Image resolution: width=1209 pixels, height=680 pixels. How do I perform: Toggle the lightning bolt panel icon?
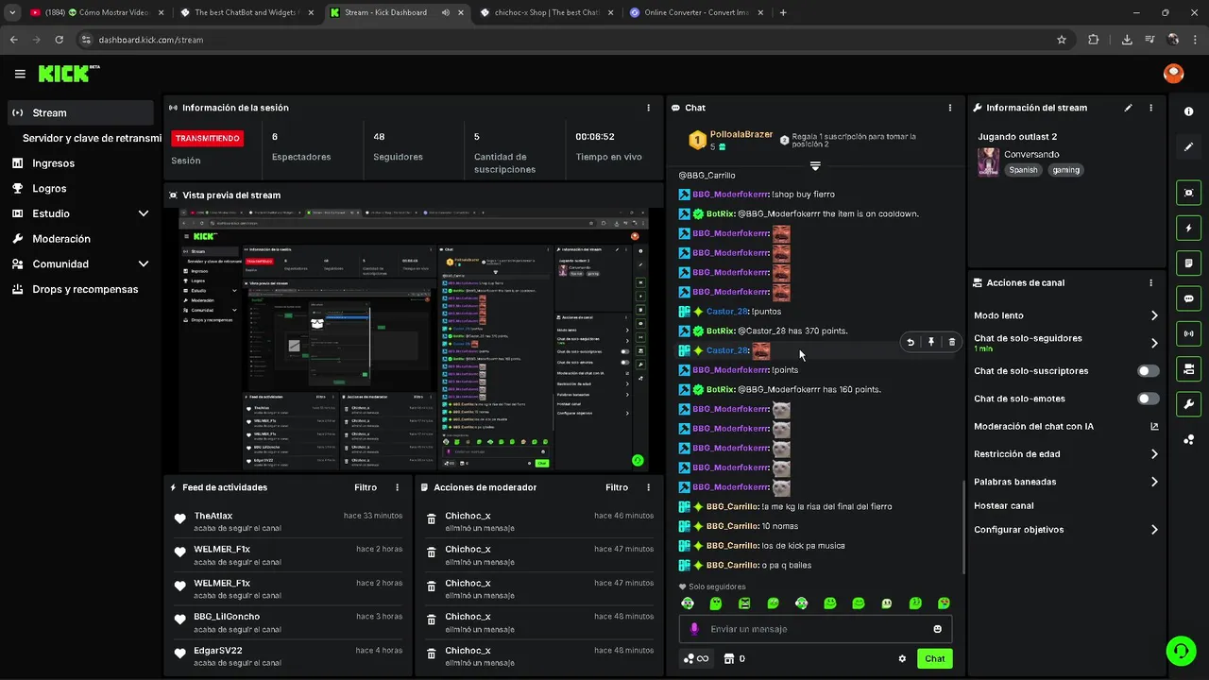click(1188, 228)
